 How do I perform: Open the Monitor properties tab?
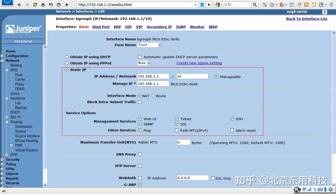[x=197, y=27]
